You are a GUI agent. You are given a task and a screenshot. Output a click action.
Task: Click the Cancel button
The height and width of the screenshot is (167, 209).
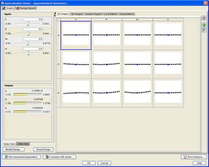click(x=104, y=163)
